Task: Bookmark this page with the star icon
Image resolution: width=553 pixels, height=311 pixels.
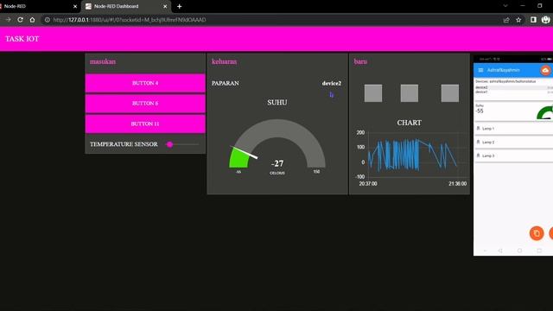Action: [x=518, y=20]
